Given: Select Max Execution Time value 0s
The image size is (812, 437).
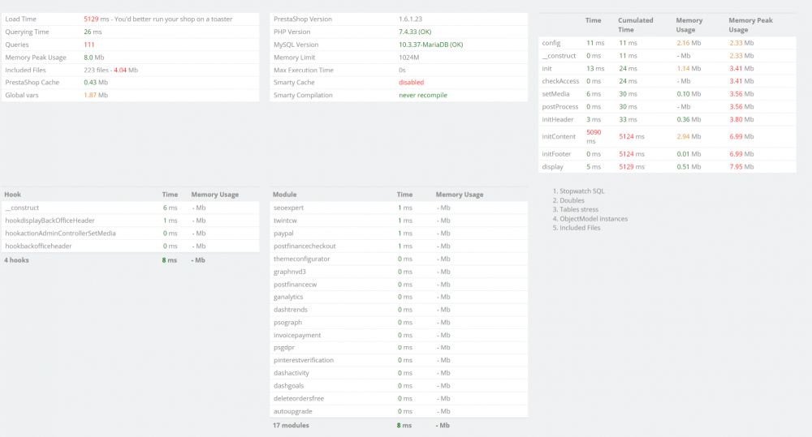Looking at the screenshot, I should [403, 71].
